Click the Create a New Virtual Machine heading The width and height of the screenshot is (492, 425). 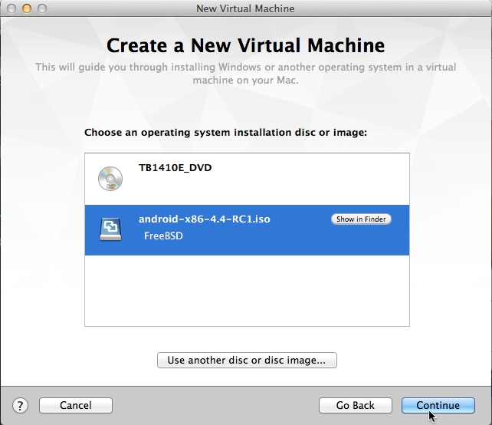246,45
